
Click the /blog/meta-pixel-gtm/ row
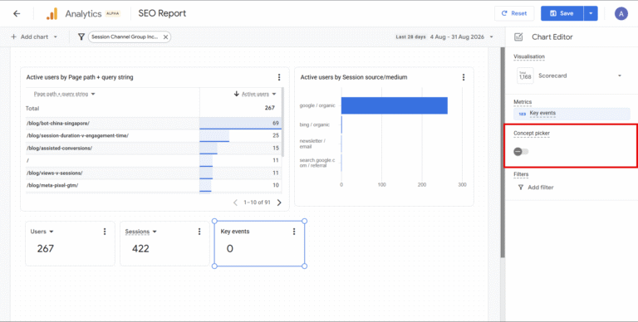coord(153,185)
